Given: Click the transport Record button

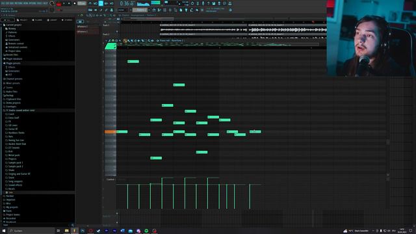Looking at the screenshot, I should (x=75, y=4).
